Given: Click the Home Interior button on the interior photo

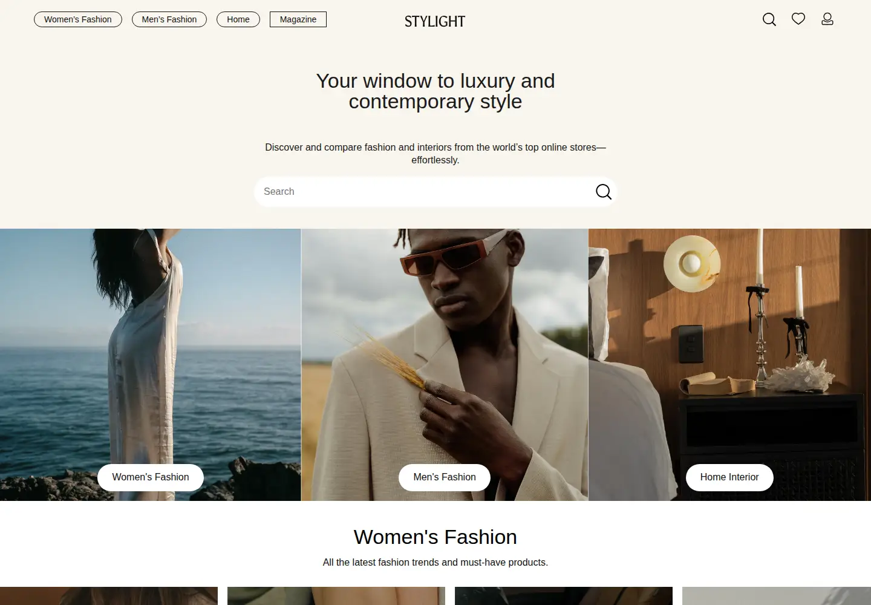Looking at the screenshot, I should [729, 477].
